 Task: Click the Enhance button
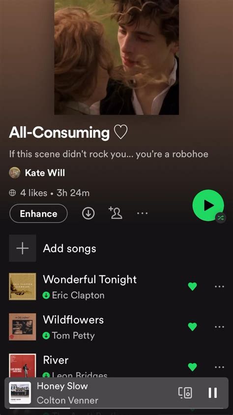(x=38, y=213)
